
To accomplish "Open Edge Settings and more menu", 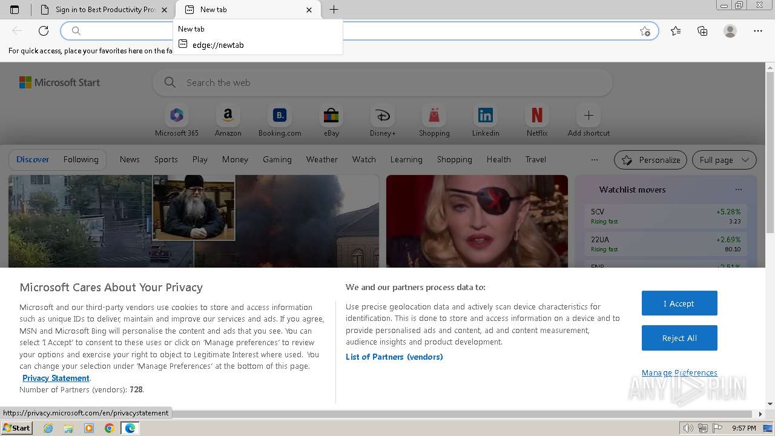I will coord(758,31).
